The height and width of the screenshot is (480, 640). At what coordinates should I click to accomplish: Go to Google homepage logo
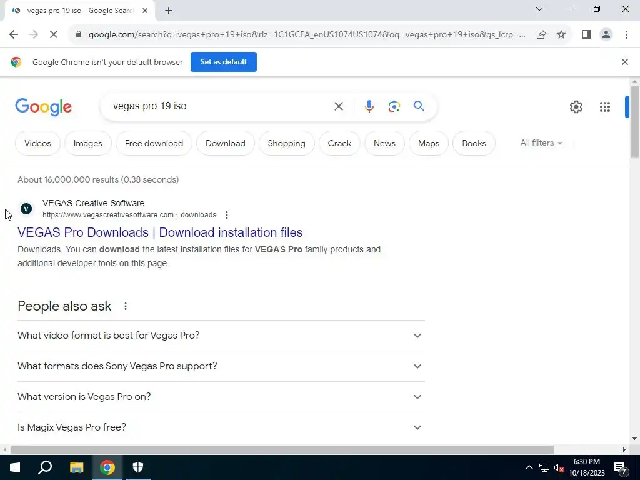43,107
